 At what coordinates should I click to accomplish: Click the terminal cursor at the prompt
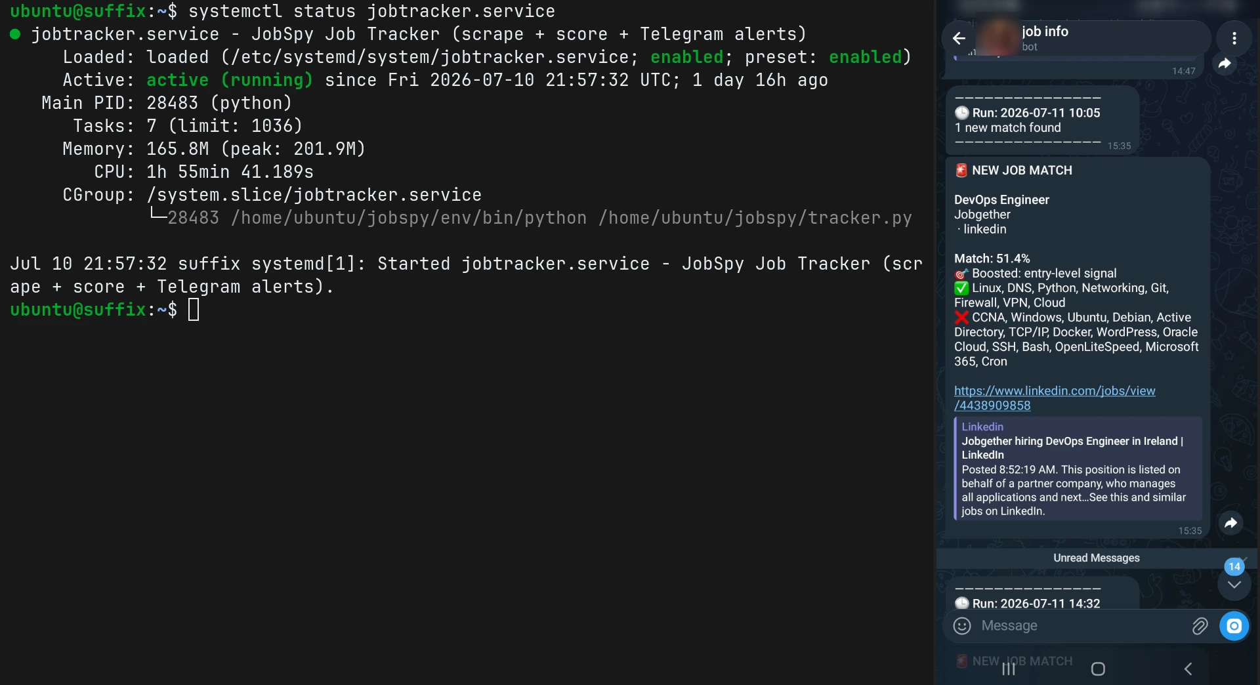pyautogui.click(x=194, y=310)
